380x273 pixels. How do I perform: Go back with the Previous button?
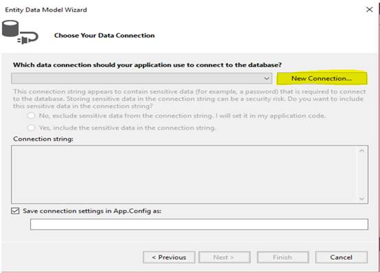[169, 257]
